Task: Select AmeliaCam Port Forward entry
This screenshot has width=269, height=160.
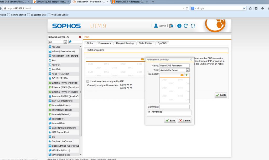Action: tap(64, 56)
